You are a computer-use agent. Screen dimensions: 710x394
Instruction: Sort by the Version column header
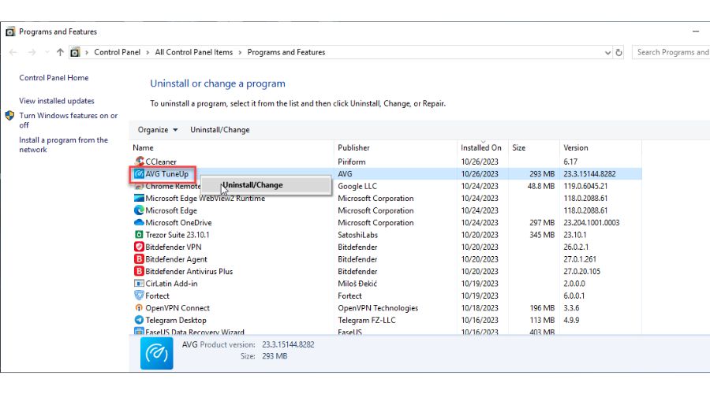600,148
